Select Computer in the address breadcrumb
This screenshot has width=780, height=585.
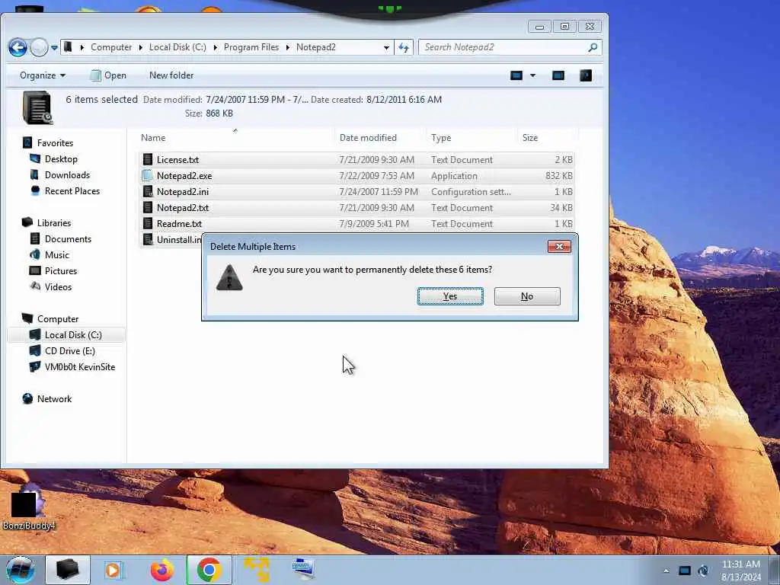pyautogui.click(x=111, y=47)
